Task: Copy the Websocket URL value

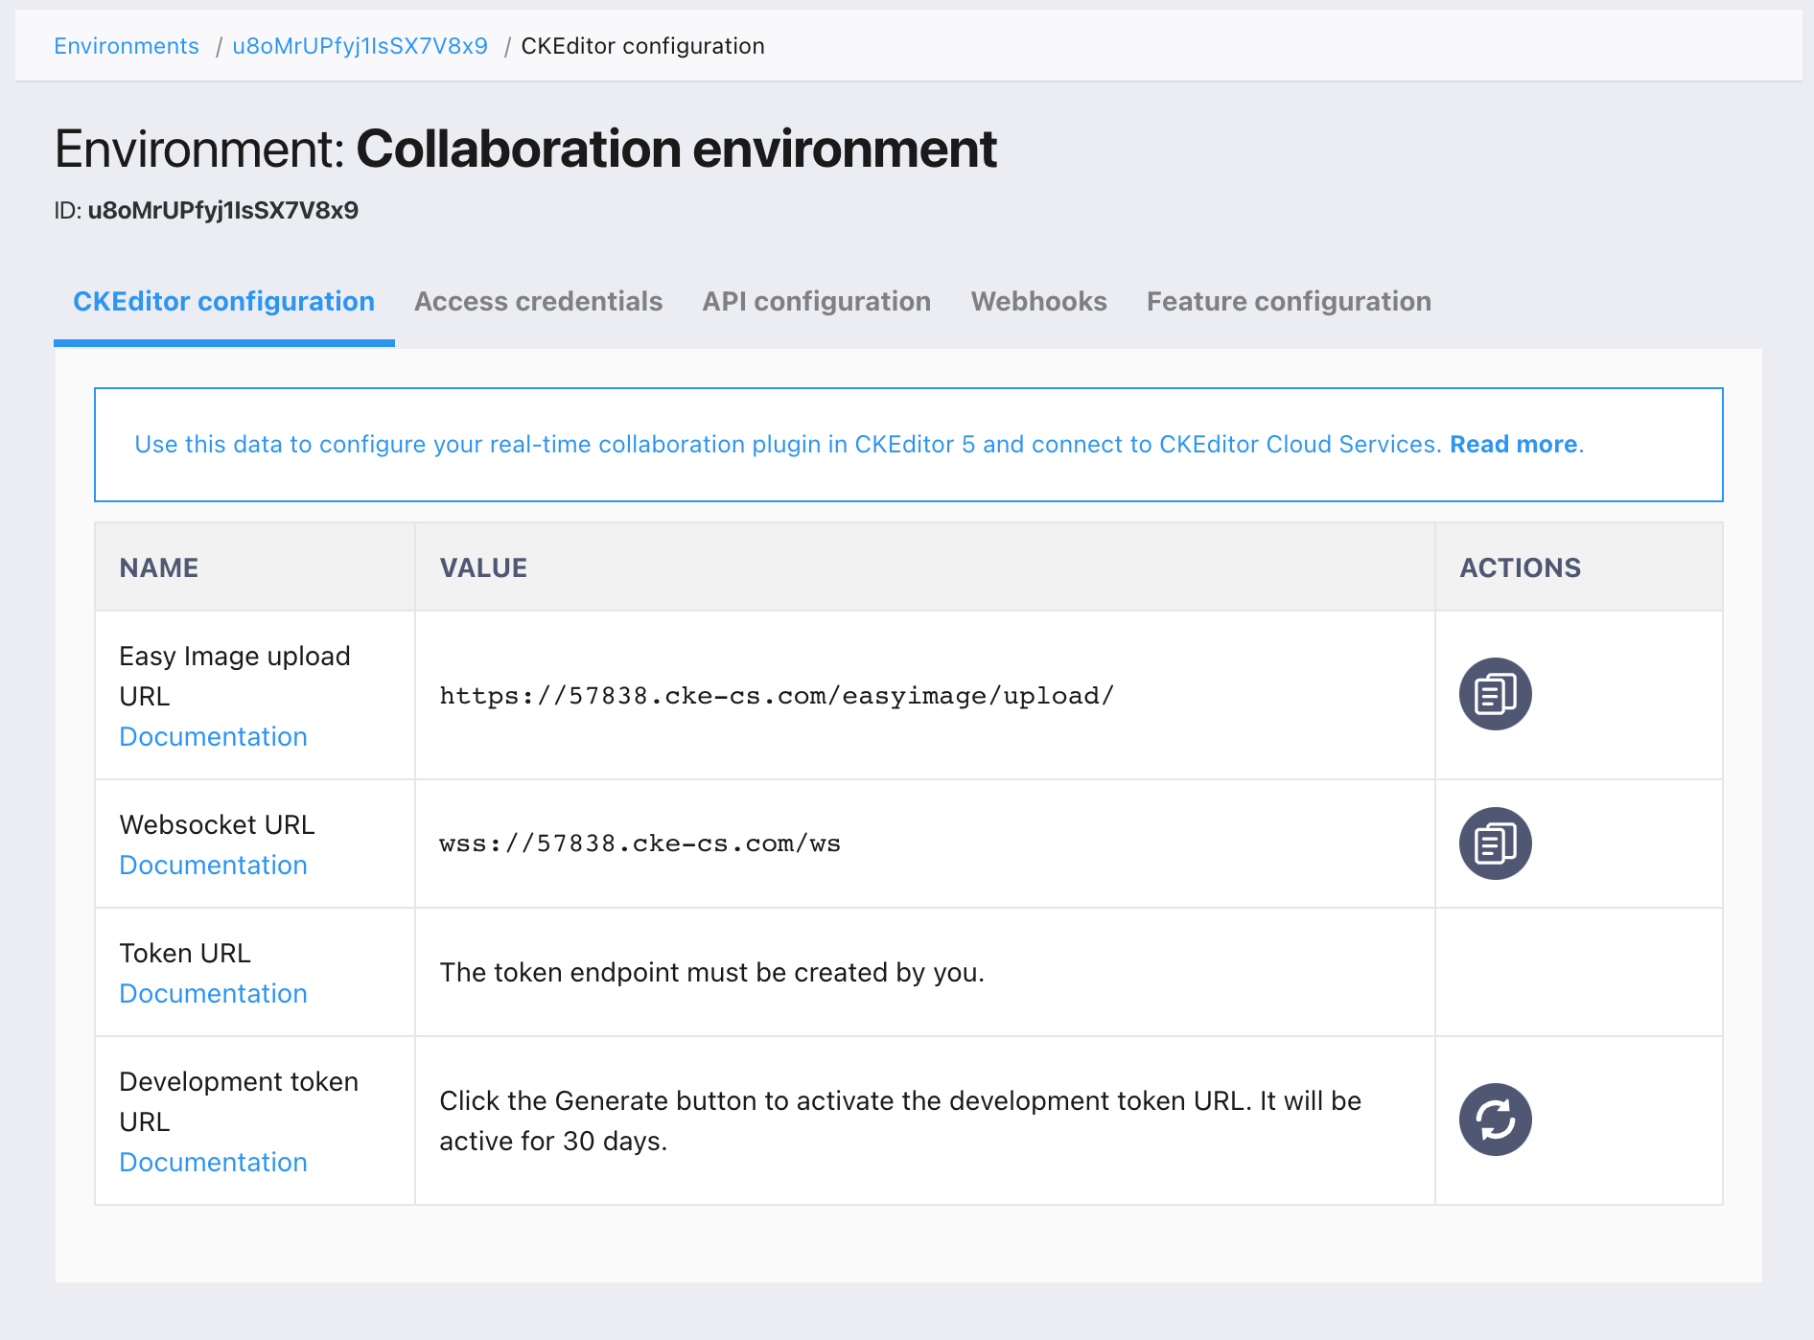Action: [1495, 843]
